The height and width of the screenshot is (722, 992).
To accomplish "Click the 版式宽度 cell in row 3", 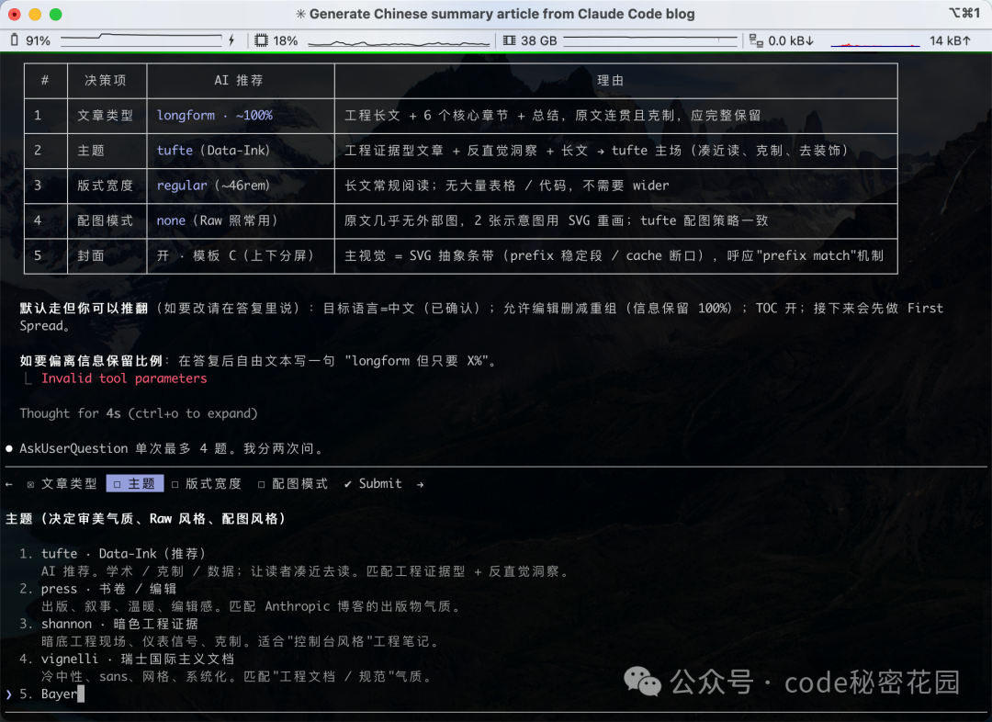I will (106, 186).
